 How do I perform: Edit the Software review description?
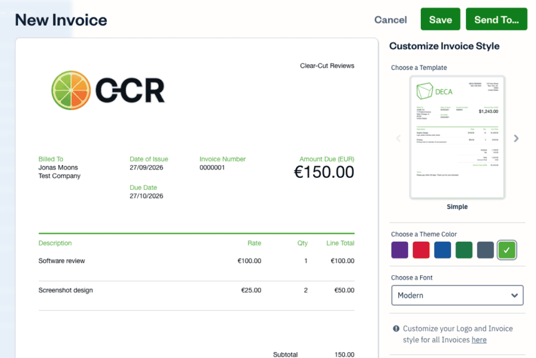[62, 261]
